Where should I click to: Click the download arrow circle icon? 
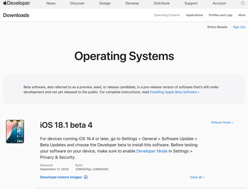click(86, 177)
